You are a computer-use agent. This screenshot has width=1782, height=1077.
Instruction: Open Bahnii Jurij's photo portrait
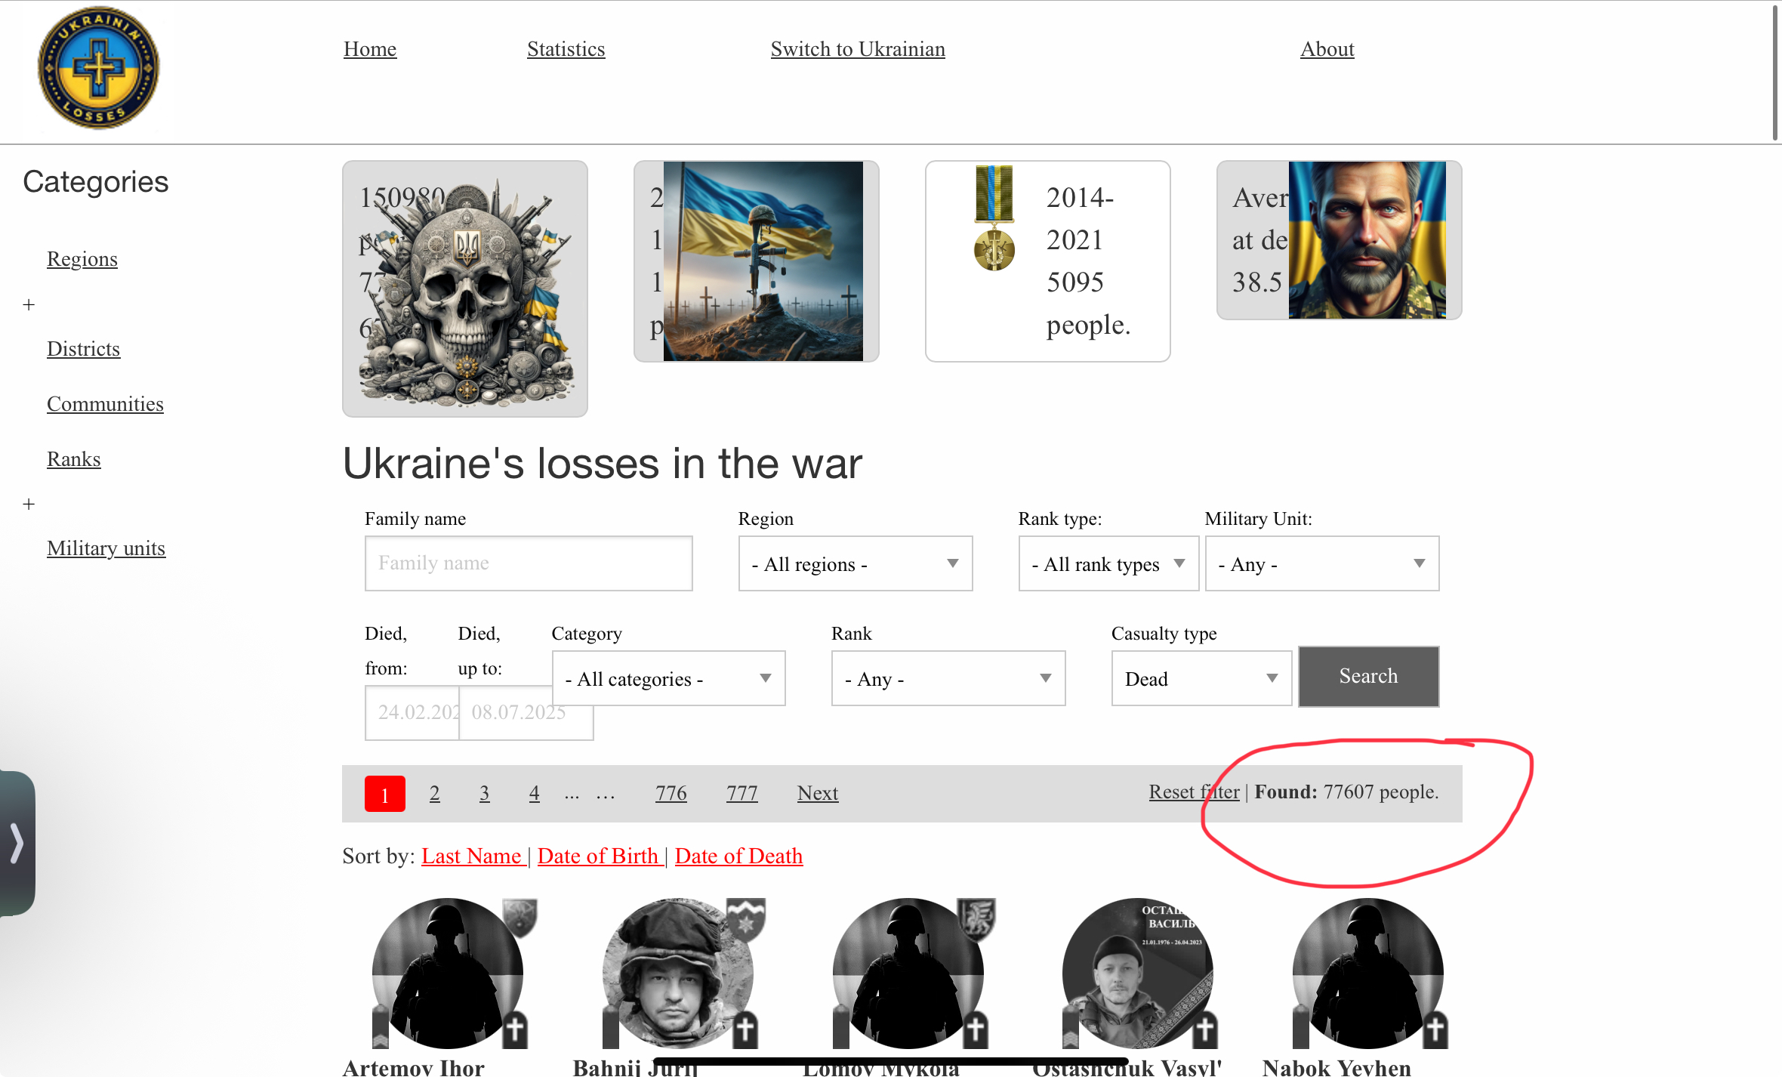tap(678, 973)
